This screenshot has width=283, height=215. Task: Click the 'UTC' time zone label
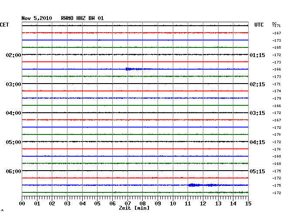259,25
